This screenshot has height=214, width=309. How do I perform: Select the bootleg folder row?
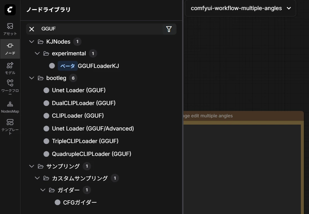pos(101,78)
